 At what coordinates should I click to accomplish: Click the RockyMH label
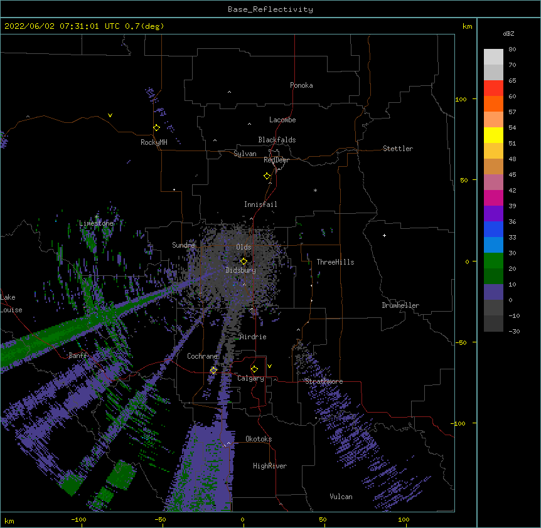coord(154,142)
